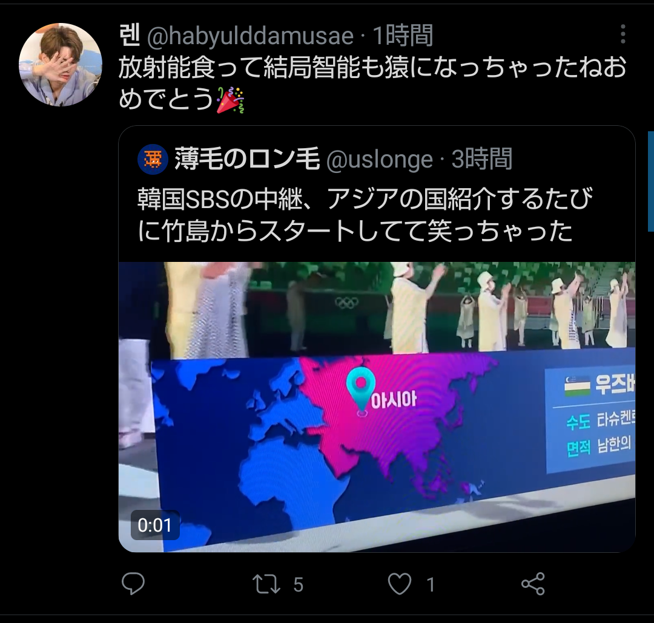
Task: Open the share icon
Action: coord(533,584)
